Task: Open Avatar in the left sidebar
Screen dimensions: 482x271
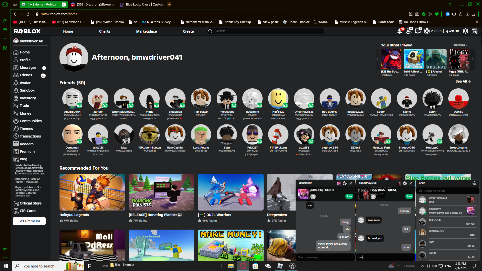Action: pos(25,83)
